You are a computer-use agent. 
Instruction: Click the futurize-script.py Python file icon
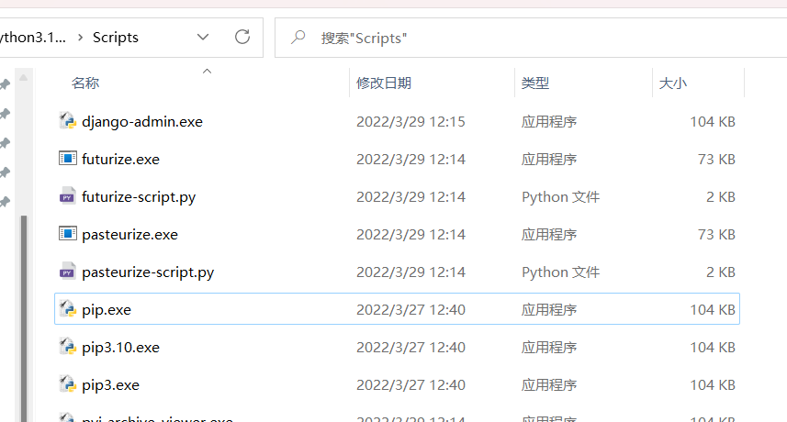pos(67,196)
